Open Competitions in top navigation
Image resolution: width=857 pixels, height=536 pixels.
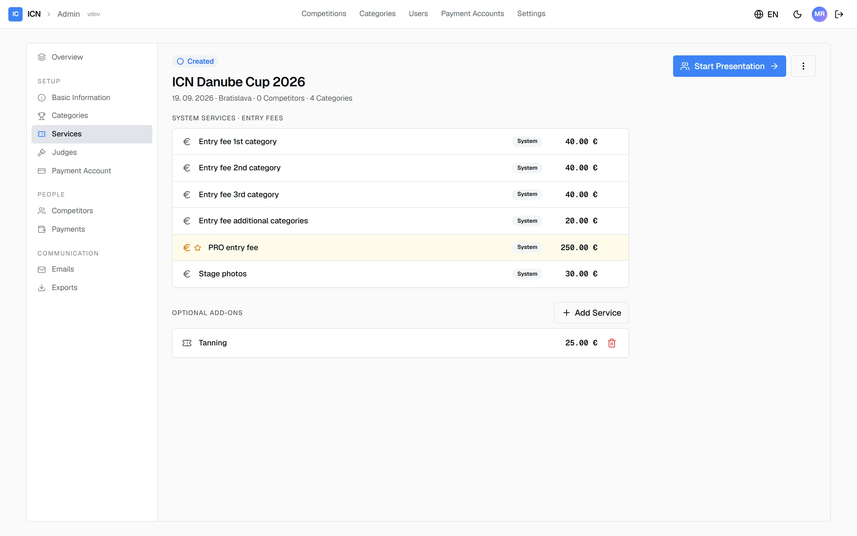(324, 13)
